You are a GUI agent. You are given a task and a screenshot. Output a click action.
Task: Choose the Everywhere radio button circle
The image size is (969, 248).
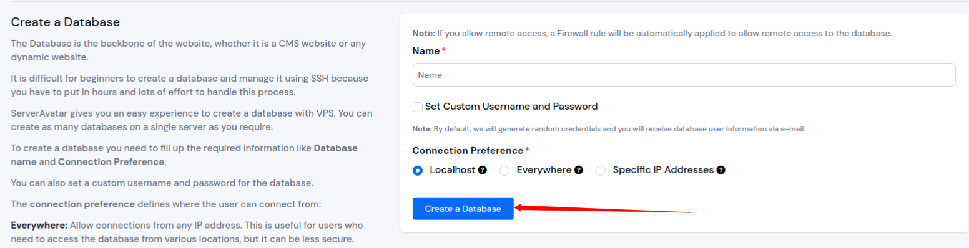coord(504,170)
